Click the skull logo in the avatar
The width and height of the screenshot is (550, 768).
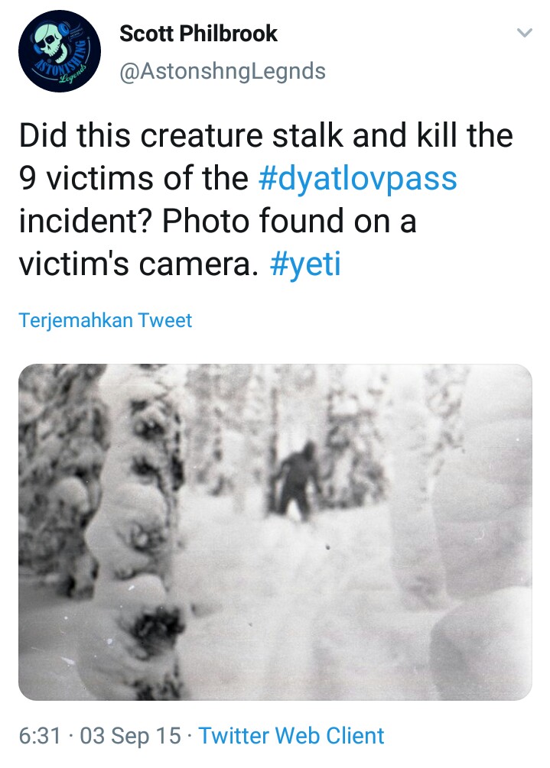pos(55,46)
